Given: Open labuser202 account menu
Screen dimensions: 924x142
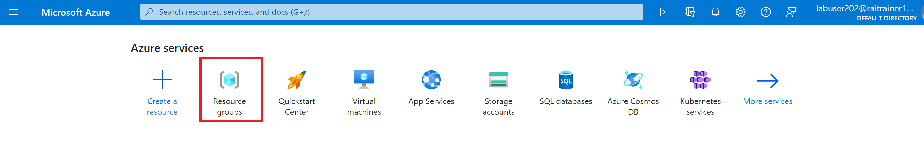Looking at the screenshot, I should pyautogui.click(x=866, y=12).
